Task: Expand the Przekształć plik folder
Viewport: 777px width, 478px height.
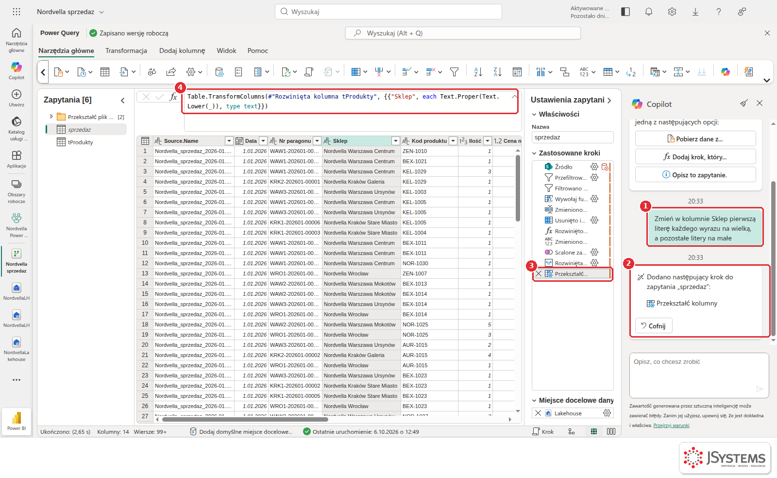Action: [51, 117]
